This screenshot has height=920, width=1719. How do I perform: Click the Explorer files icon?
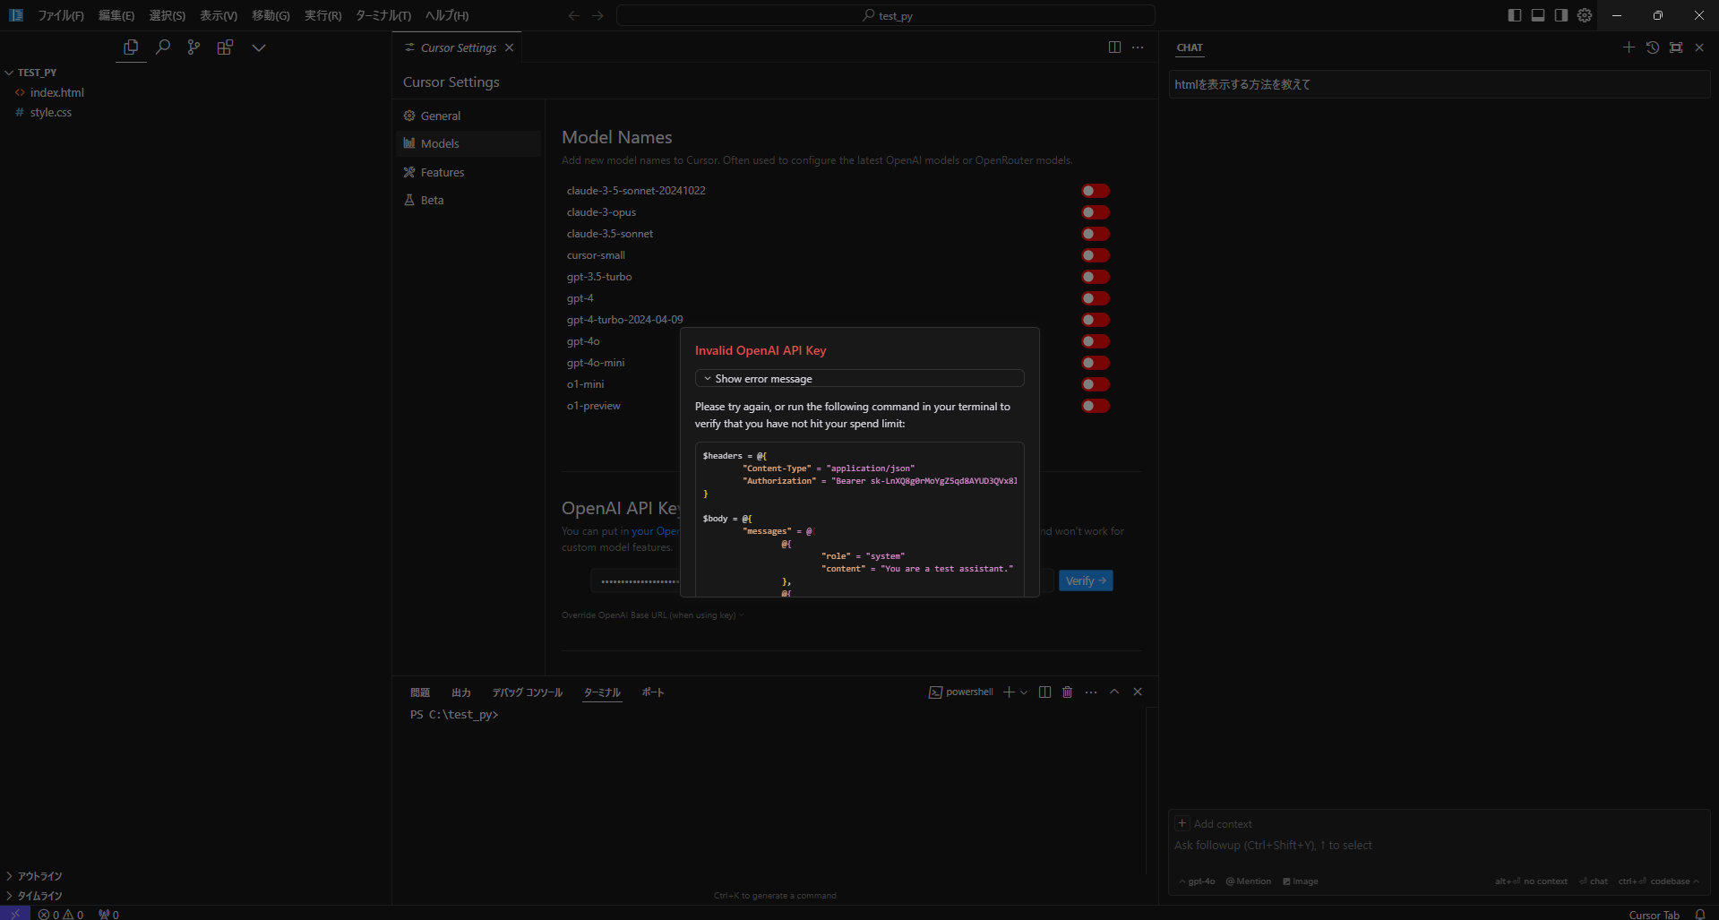[x=131, y=47]
